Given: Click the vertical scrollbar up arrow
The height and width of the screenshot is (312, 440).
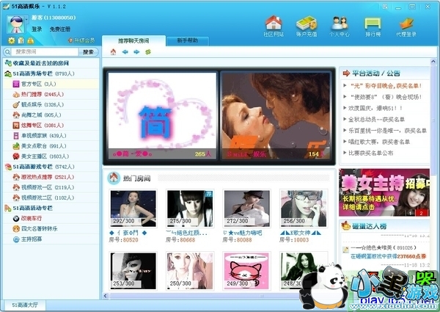Looking at the screenshot, I should pyautogui.click(x=433, y=62).
